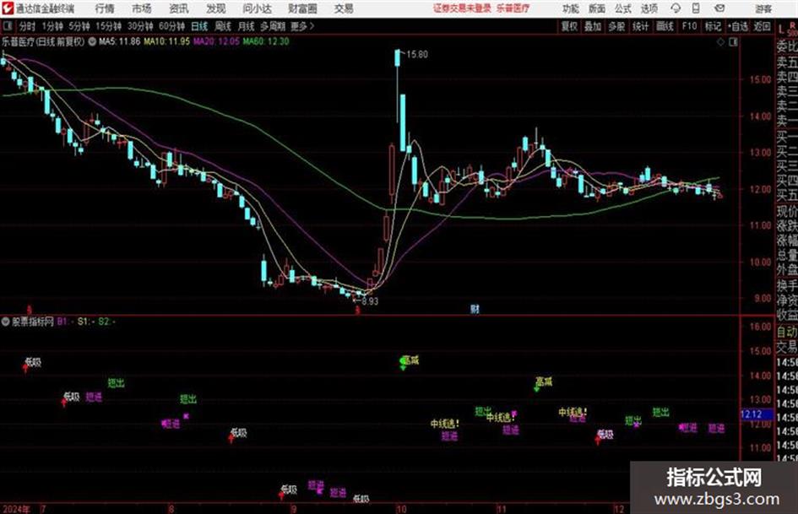
Task: Toggle the main chart indicator gear icon
Action: click(92, 41)
